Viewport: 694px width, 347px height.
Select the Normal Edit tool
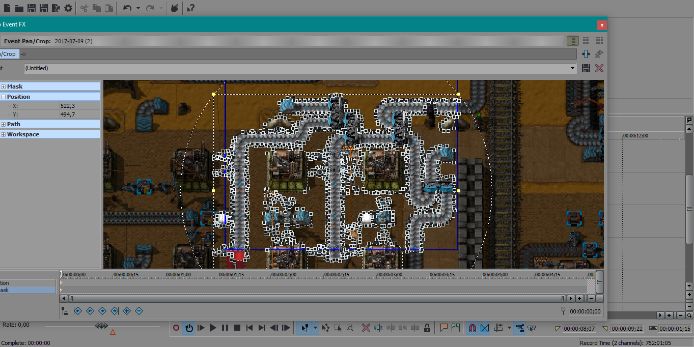click(x=304, y=328)
